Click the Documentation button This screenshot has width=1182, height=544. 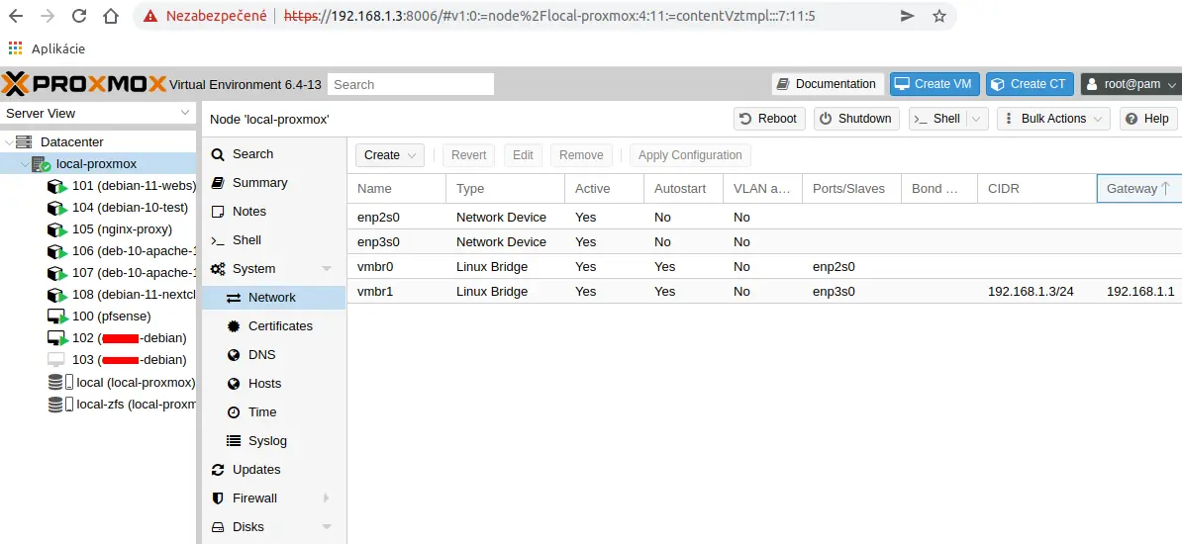point(828,84)
